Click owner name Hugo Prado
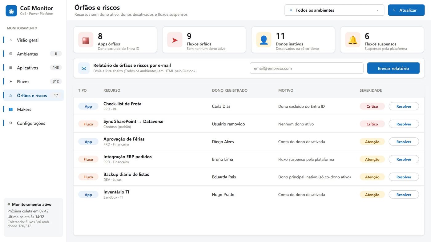This screenshot has width=431, height=242. 223,195
